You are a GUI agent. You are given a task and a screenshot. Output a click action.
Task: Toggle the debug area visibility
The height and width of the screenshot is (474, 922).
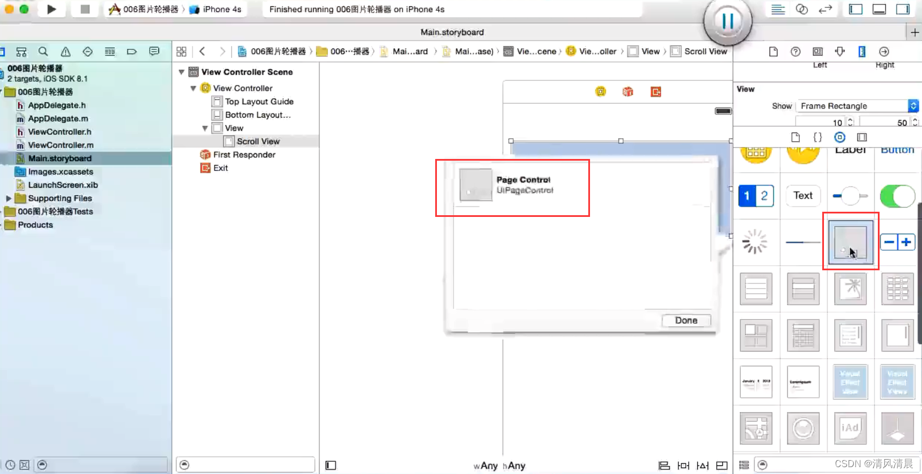pos(879,9)
